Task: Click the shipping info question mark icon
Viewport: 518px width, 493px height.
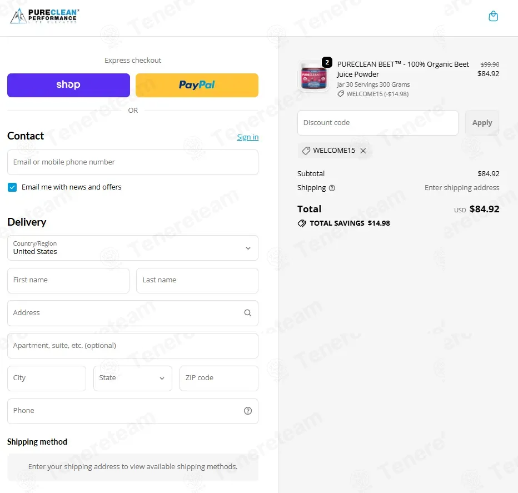Action: [332, 188]
